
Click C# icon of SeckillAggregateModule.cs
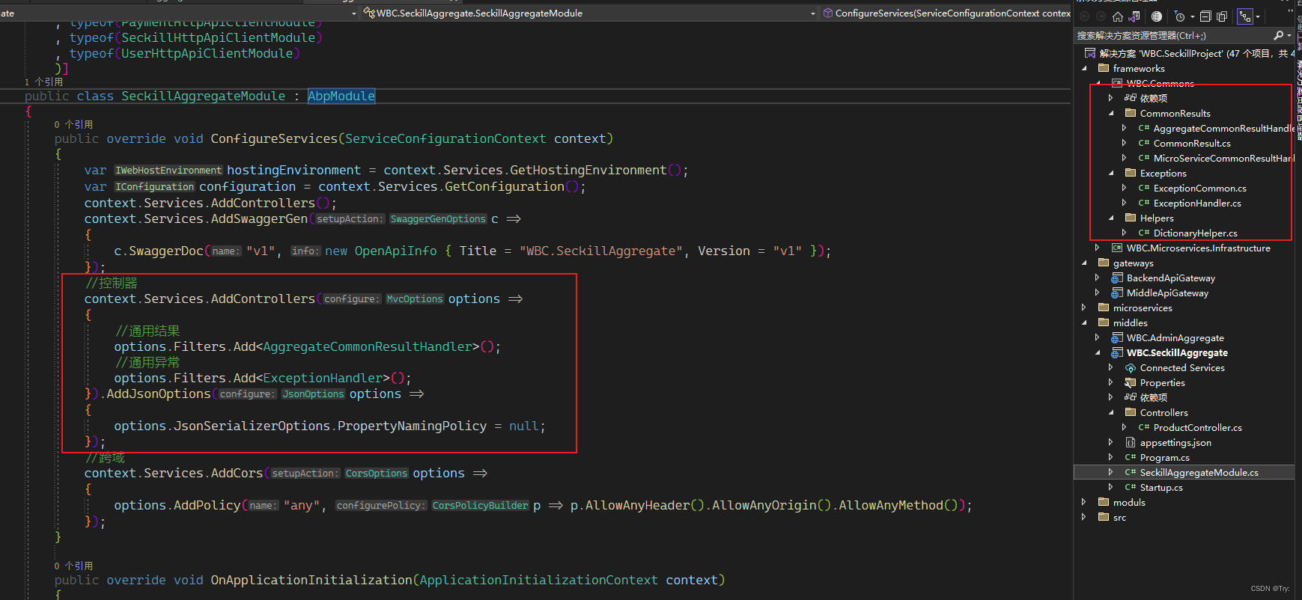click(1131, 472)
